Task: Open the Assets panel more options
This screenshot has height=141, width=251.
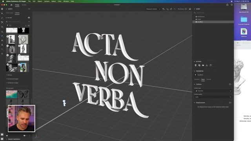Action: [x=29, y=9]
